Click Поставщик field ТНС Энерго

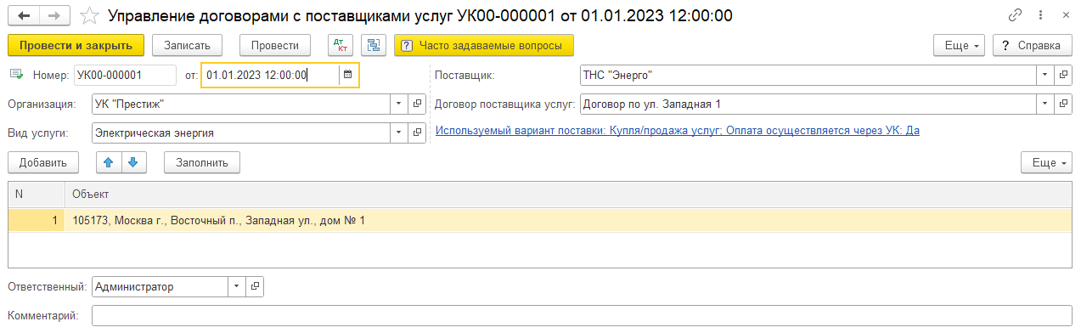(x=808, y=75)
